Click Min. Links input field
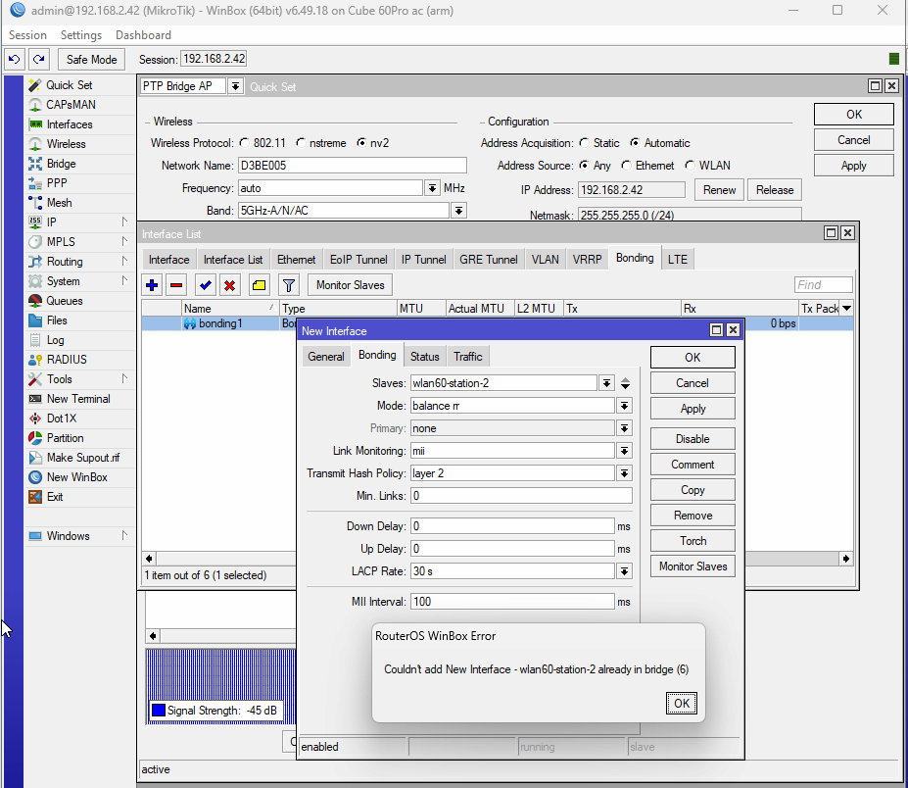The image size is (908, 788). click(x=521, y=496)
